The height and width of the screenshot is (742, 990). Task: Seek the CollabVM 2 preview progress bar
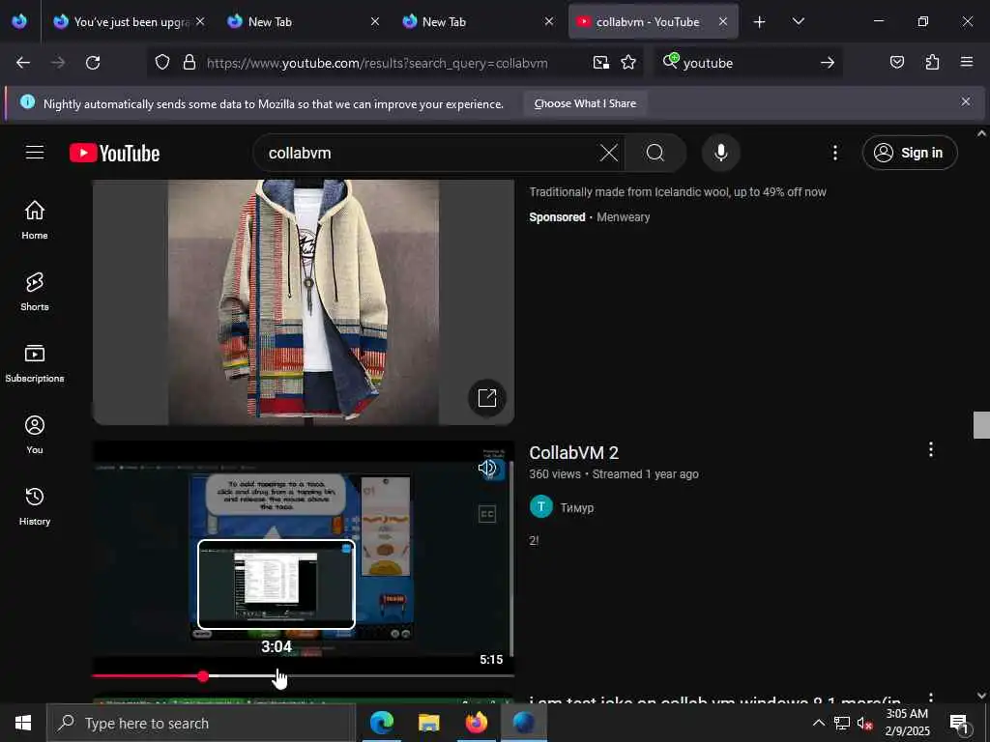click(303, 675)
